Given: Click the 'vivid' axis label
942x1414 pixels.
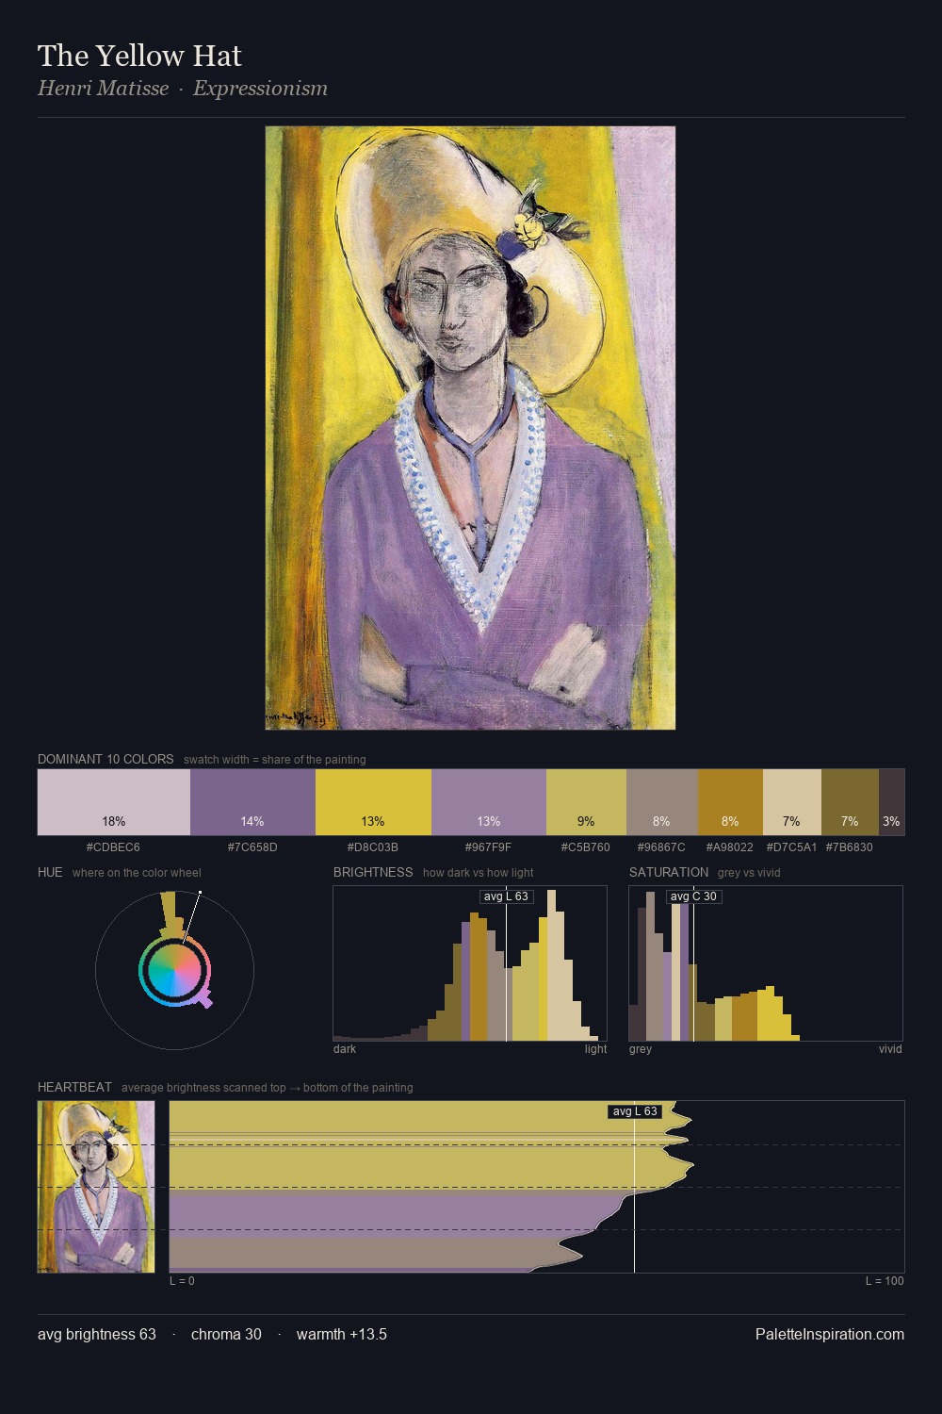Looking at the screenshot, I should pyautogui.click(x=890, y=1049).
